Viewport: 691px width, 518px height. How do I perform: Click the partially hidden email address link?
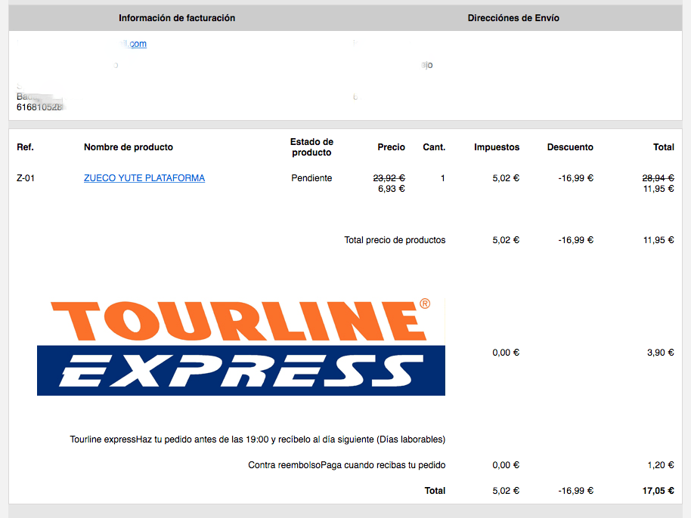click(132, 44)
